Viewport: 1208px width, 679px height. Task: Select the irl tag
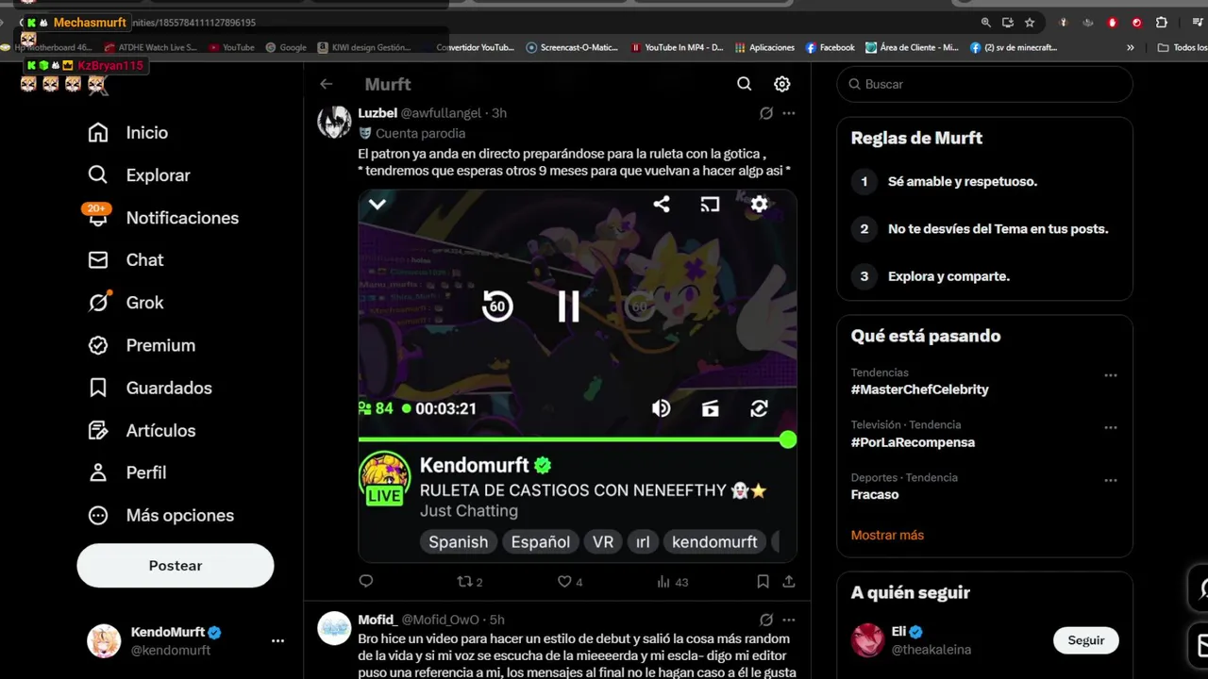tap(643, 541)
